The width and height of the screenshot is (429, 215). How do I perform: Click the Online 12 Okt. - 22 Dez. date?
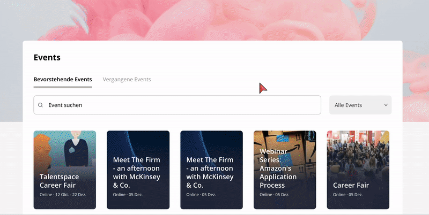tap(63, 195)
